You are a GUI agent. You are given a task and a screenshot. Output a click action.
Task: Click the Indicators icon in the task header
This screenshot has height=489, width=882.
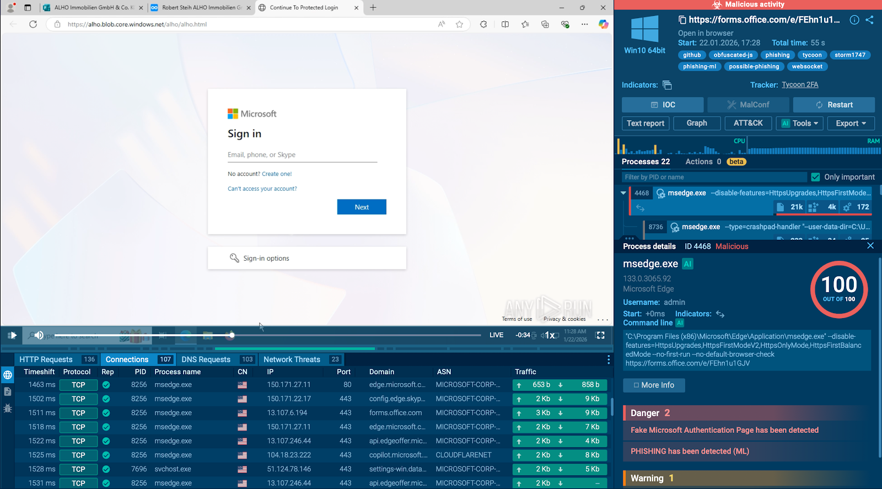[667, 85]
